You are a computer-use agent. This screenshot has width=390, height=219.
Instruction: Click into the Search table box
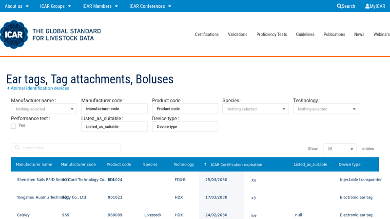pyautogui.click(x=66, y=148)
